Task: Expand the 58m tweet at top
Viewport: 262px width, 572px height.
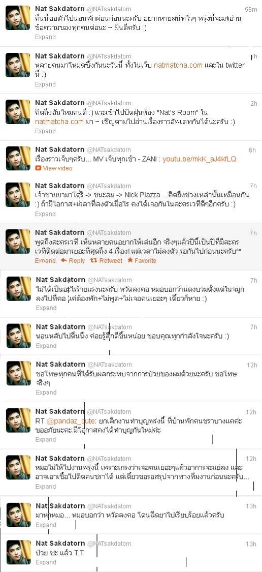Action: tap(45, 37)
